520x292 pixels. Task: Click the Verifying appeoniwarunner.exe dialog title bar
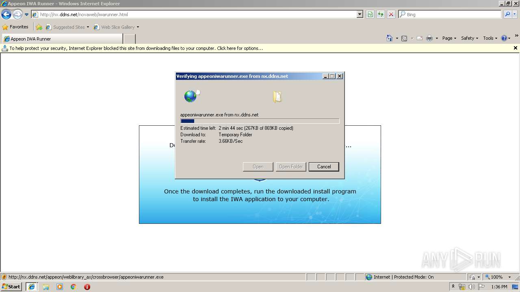point(249,76)
